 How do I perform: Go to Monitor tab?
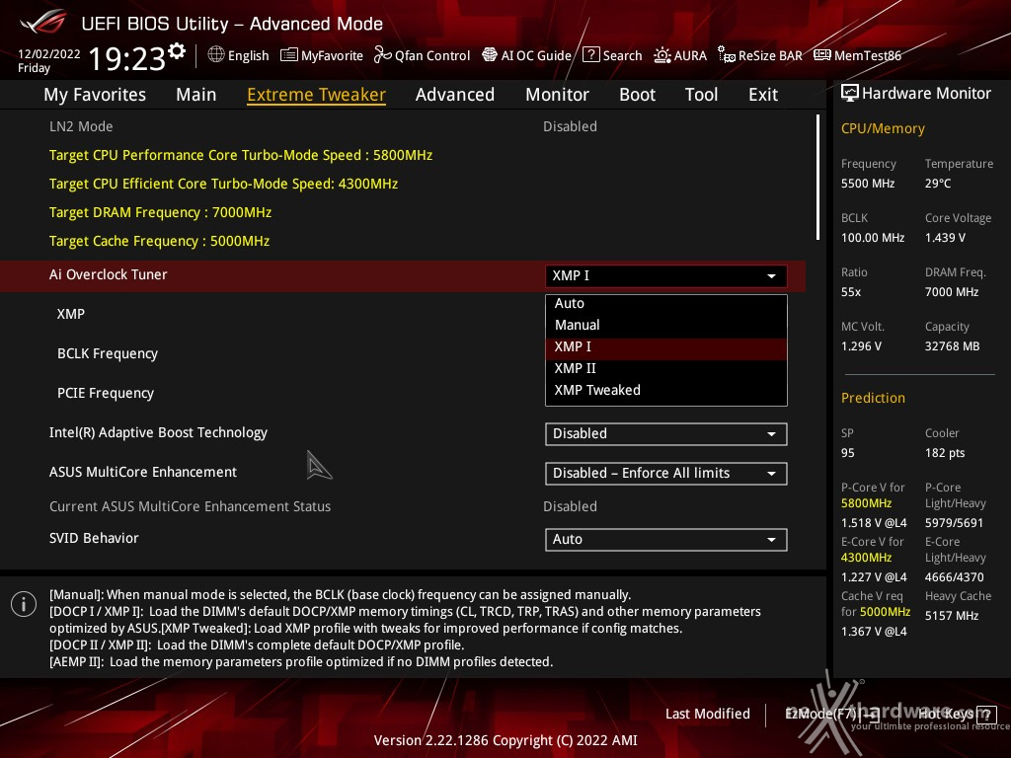557,95
